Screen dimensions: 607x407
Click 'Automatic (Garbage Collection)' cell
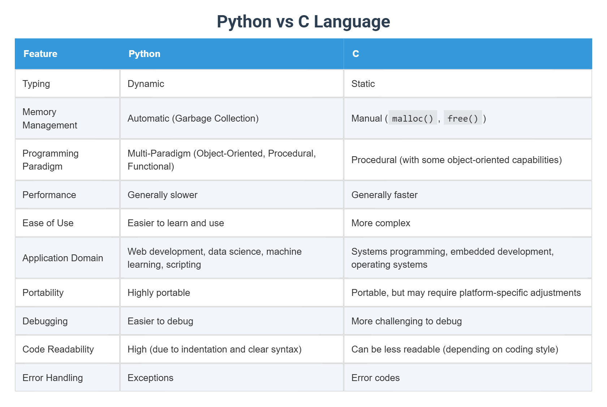[x=232, y=118]
